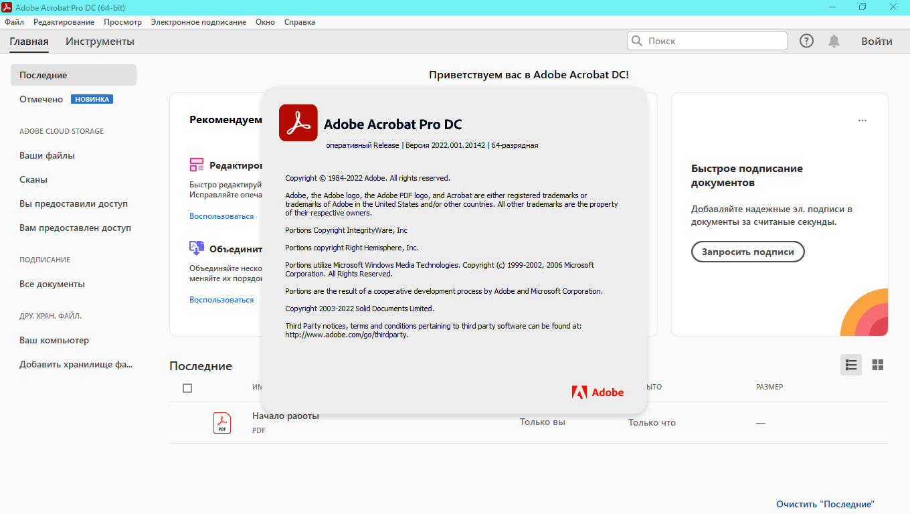
Task: Open the three-dots card options menu
Action: (x=862, y=120)
